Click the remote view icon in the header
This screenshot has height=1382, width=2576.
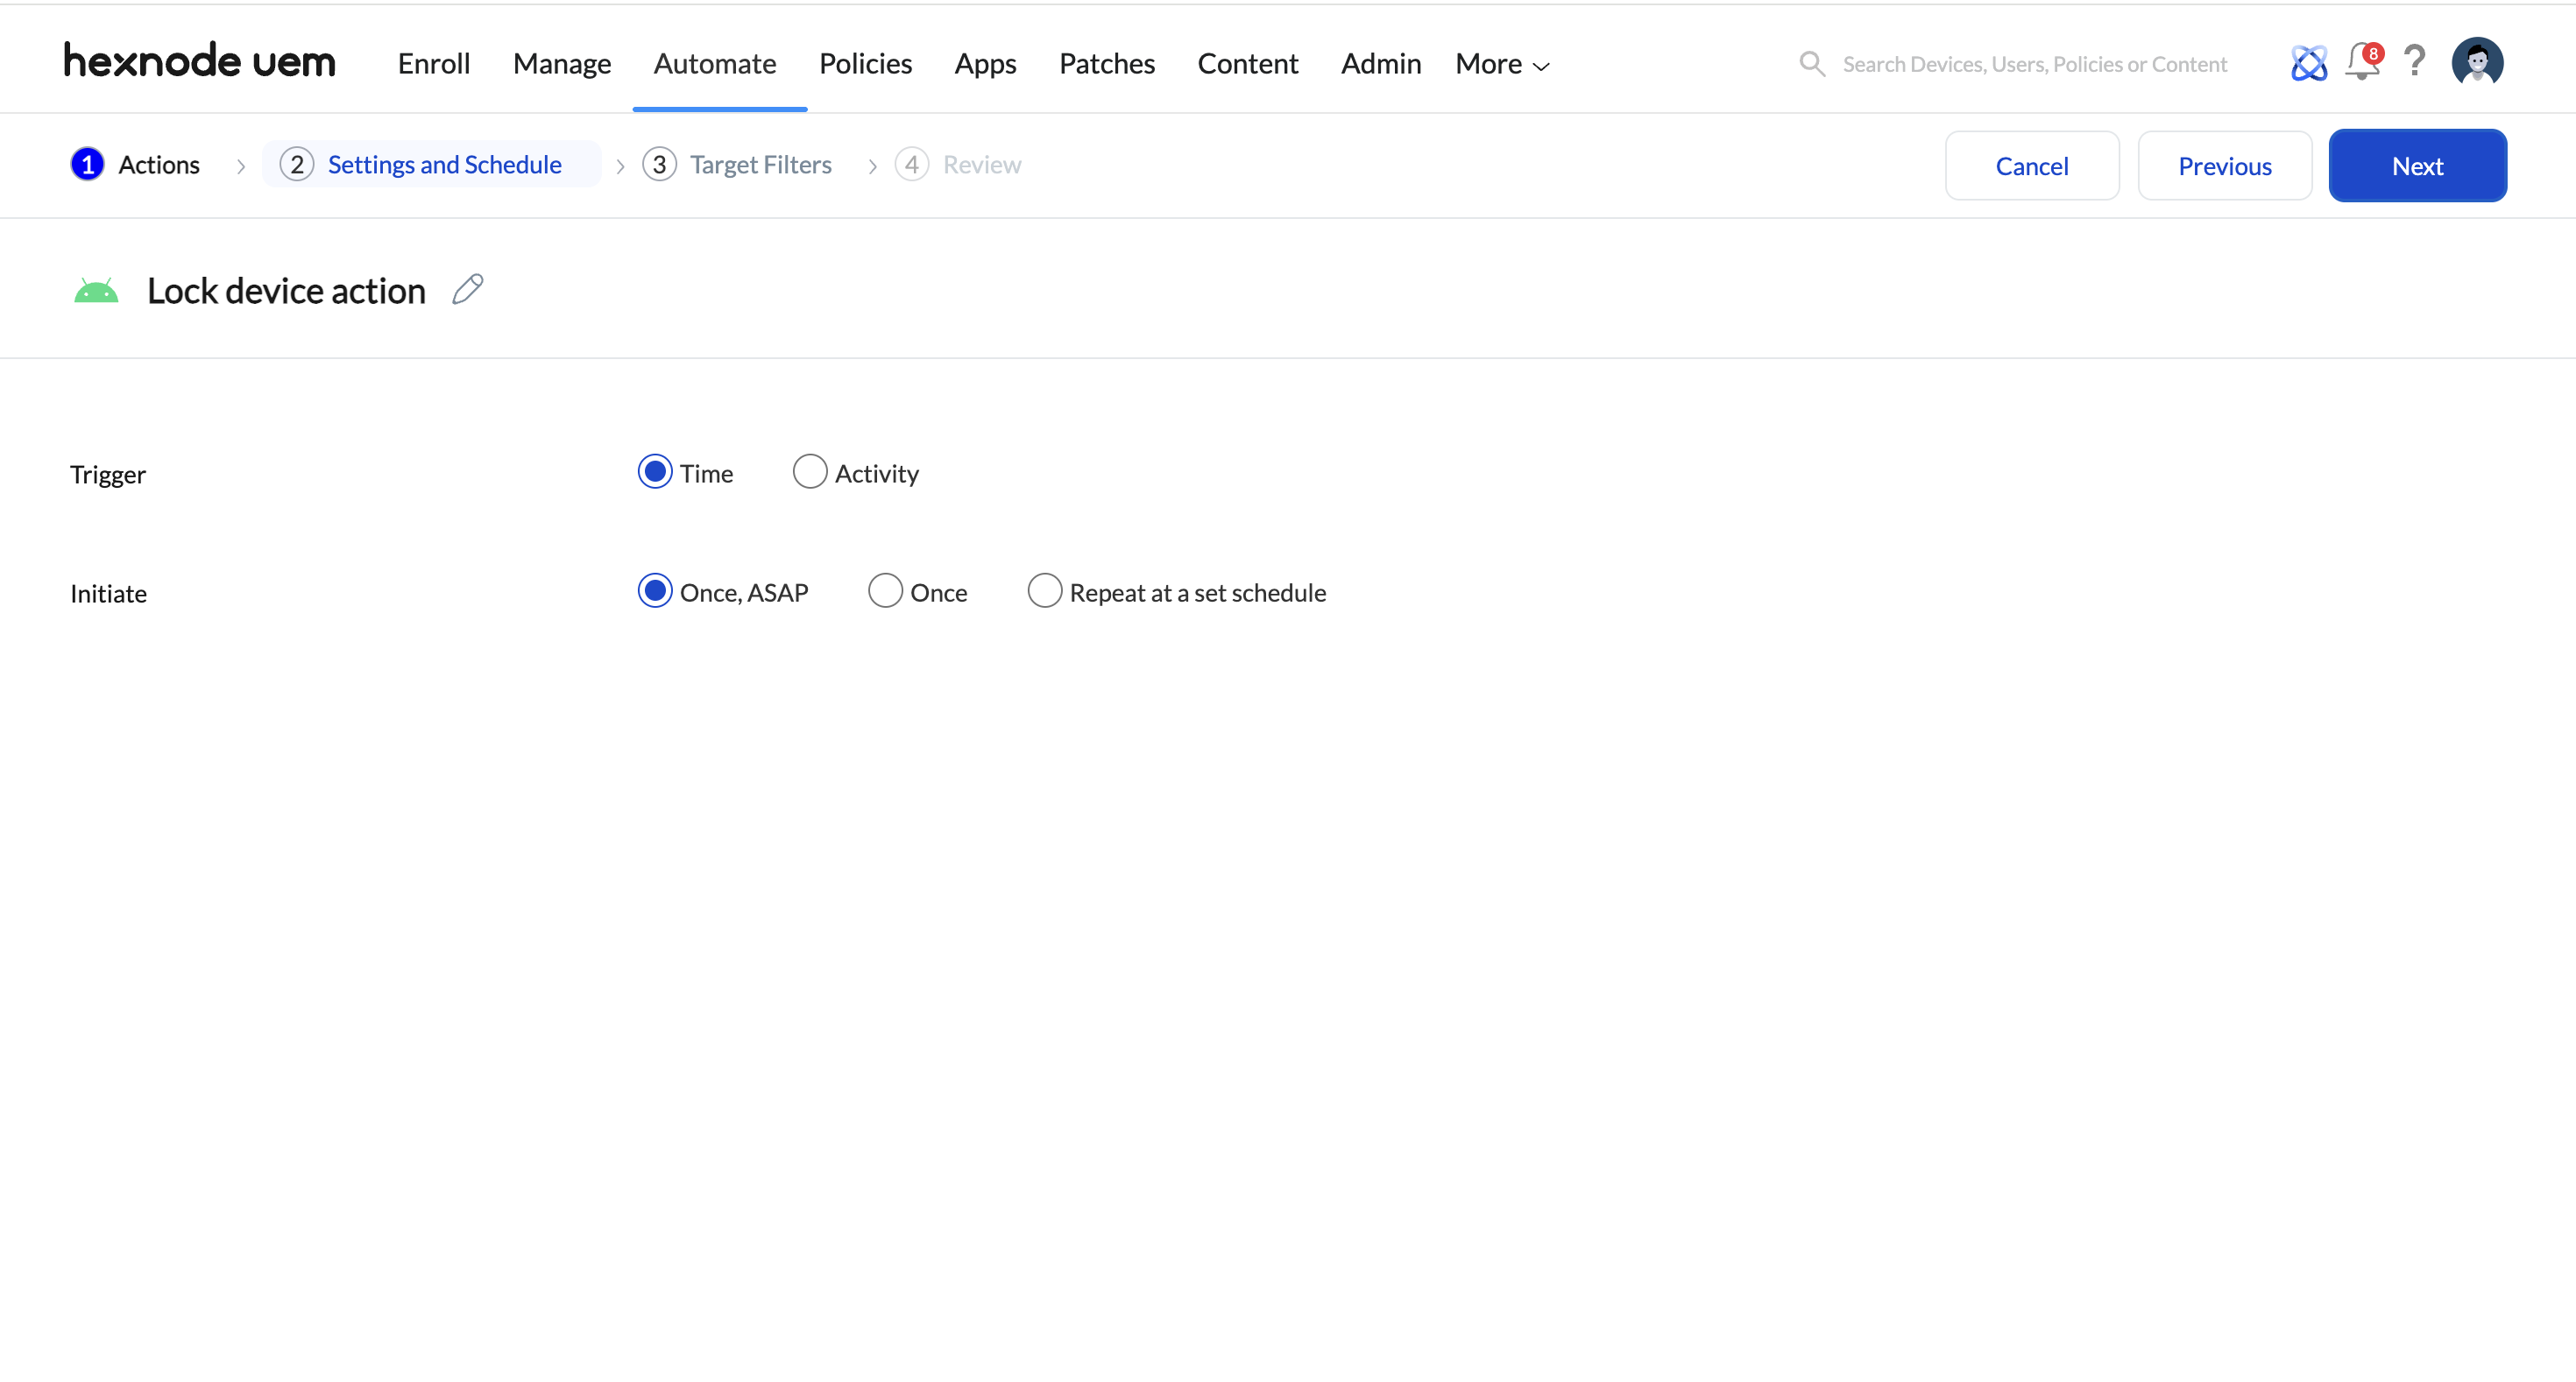click(2308, 62)
